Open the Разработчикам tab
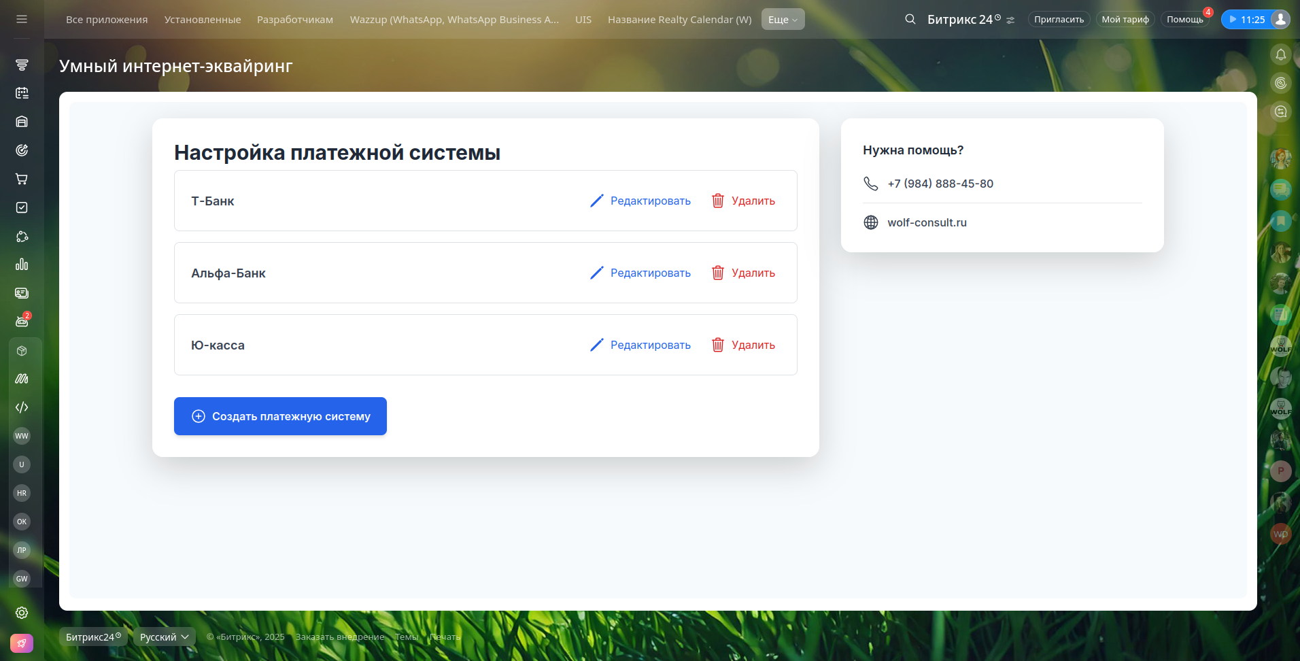The height and width of the screenshot is (661, 1300). coord(295,20)
